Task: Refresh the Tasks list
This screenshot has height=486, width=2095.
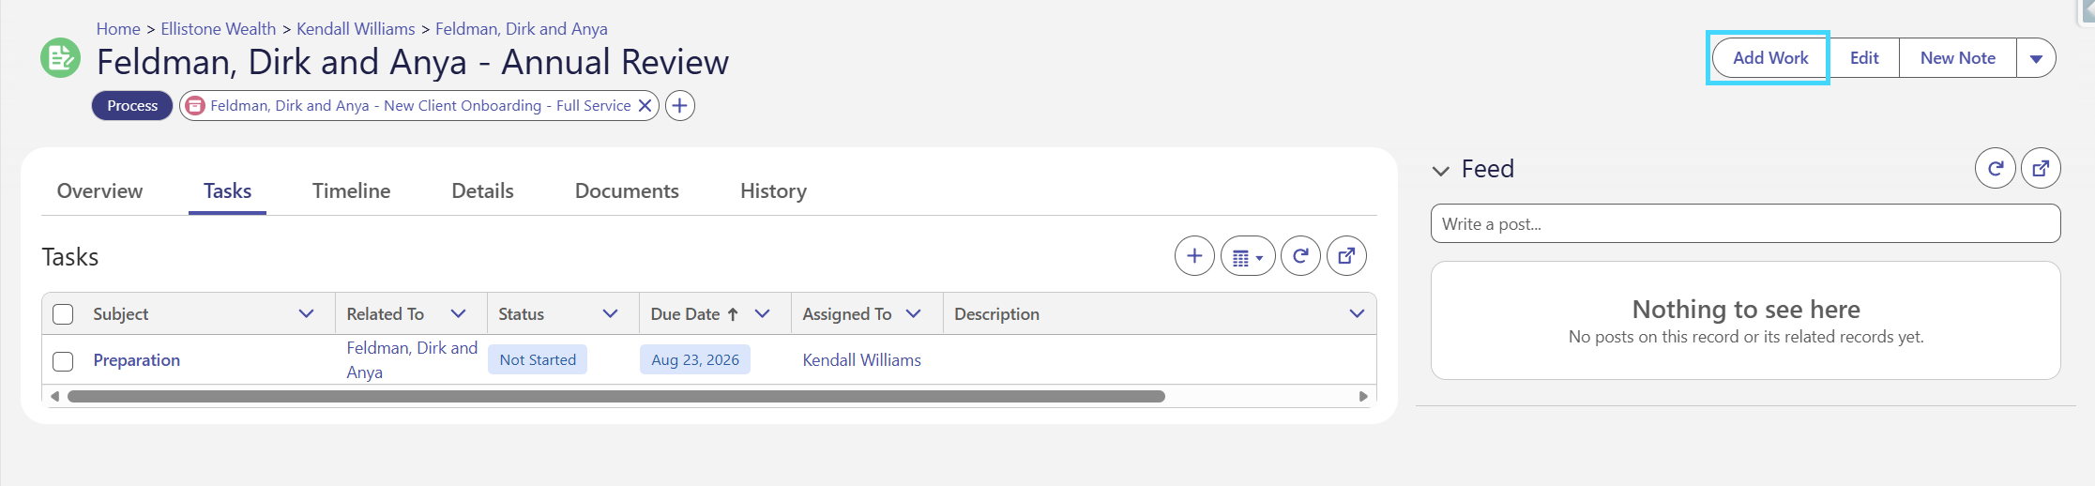Action: 1300,256
